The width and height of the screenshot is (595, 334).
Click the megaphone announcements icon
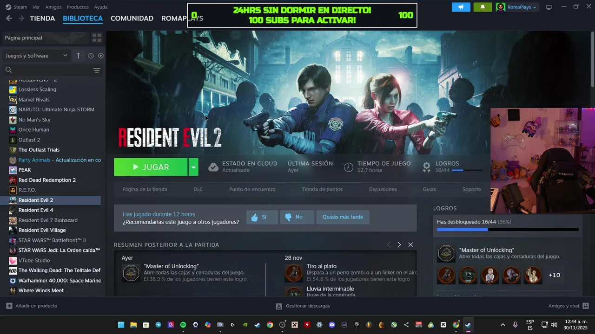point(461,7)
